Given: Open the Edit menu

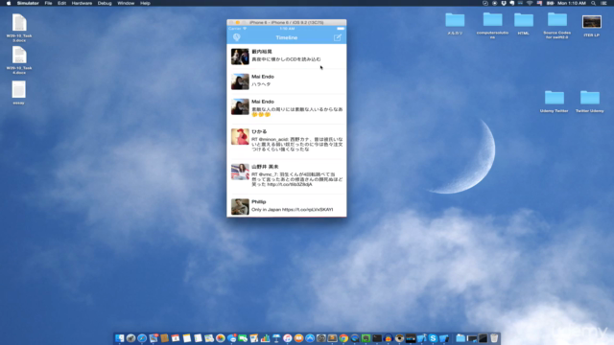Looking at the screenshot, I should tap(61, 3).
